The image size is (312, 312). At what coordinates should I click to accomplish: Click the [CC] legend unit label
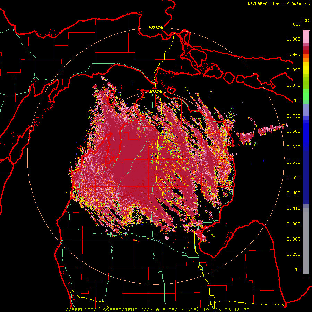click(296, 24)
